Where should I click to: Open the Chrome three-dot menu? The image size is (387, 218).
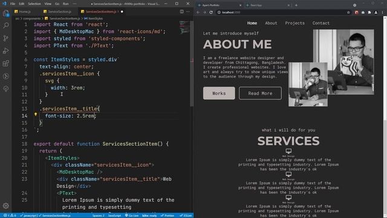point(383,12)
